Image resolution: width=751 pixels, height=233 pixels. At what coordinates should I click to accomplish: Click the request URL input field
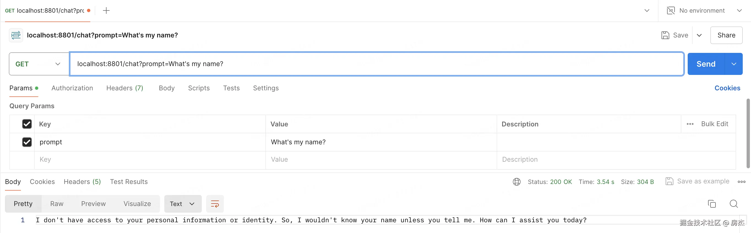[376, 64]
